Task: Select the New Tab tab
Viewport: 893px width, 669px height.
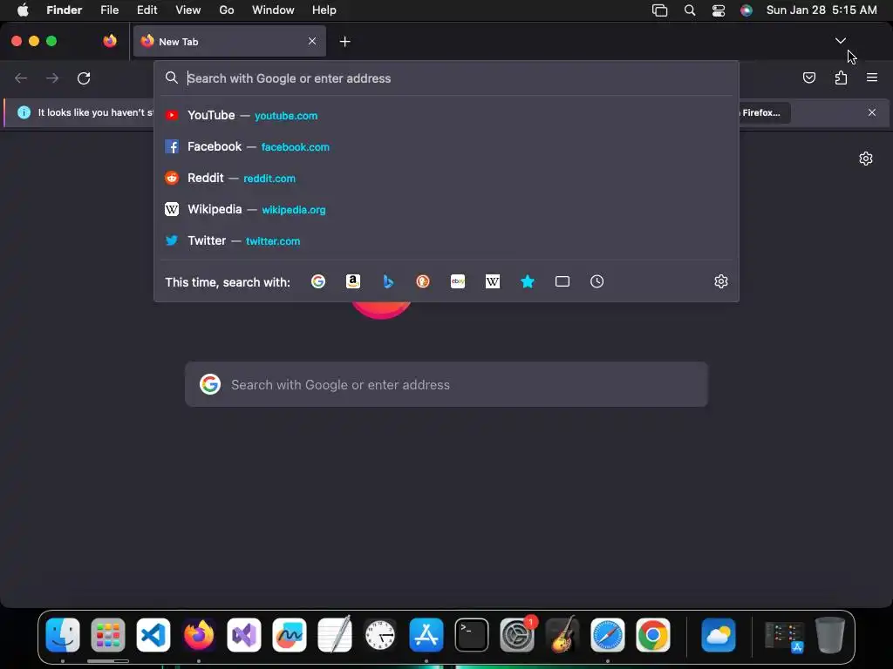Action: [x=229, y=41]
